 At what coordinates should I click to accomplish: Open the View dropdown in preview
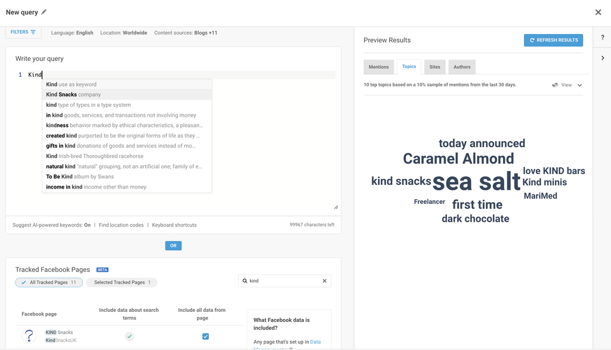click(567, 85)
